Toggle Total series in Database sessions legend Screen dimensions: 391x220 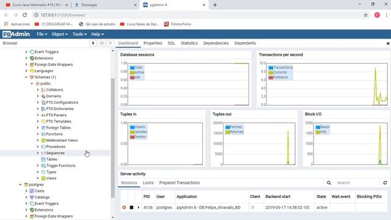pyautogui.click(x=136, y=68)
